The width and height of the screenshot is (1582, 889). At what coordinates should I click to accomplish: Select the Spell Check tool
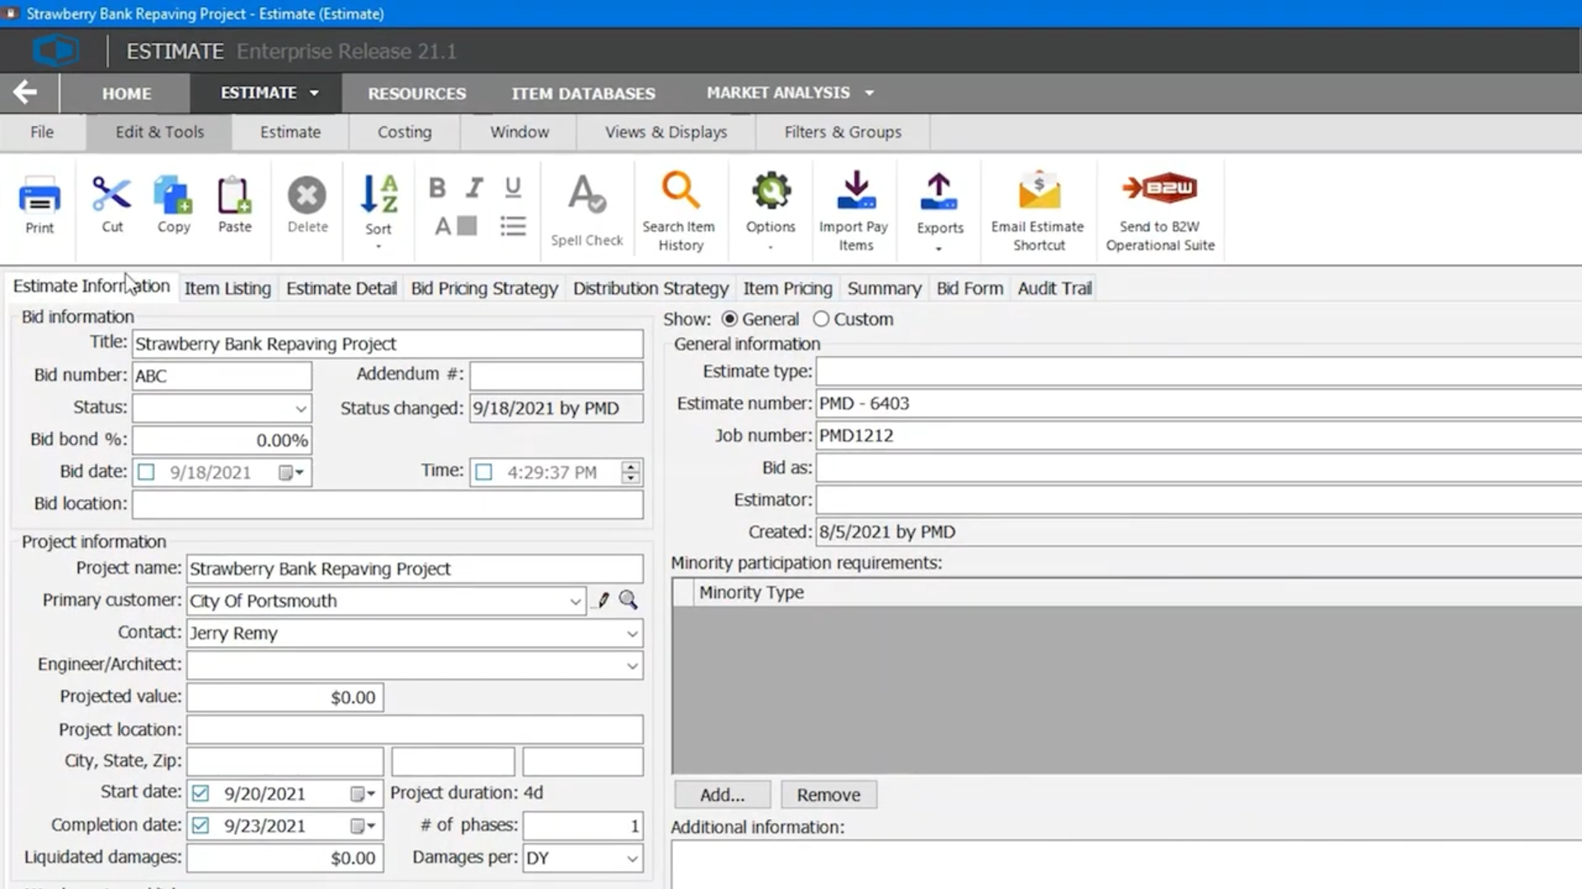coord(586,204)
